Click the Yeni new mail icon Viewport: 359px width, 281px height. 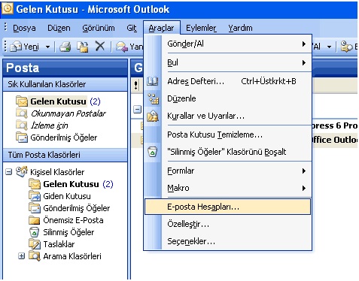point(16,47)
